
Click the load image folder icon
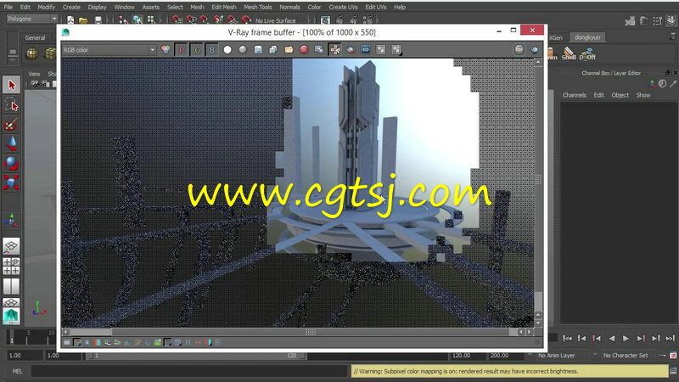(x=289, y=50)
